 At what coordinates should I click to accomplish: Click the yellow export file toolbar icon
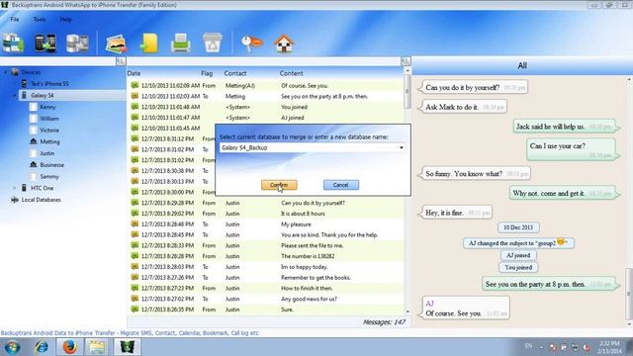click(149, 44)
